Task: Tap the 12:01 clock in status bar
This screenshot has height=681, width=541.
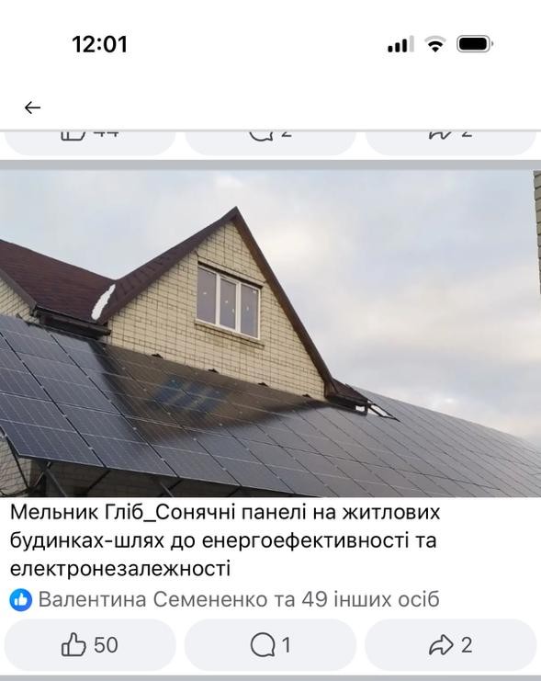Action: pyautogui.click(x=100, y=44)
